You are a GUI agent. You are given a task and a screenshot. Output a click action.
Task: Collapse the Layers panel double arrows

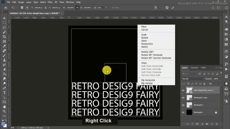coord(216,68)
